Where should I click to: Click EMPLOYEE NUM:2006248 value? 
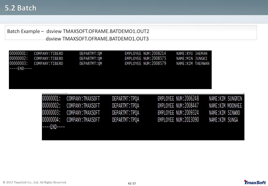[x=178, y=99]
